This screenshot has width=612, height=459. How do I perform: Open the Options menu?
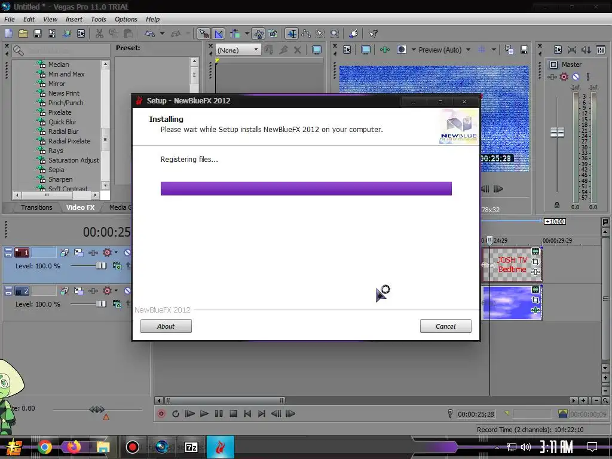tap(126, 19)
